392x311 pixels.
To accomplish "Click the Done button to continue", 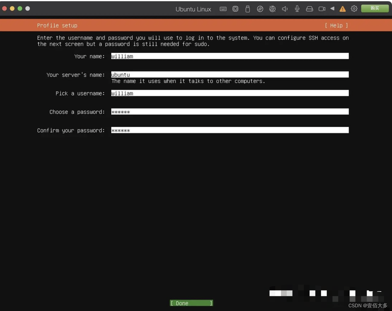I will pos(191,303).
